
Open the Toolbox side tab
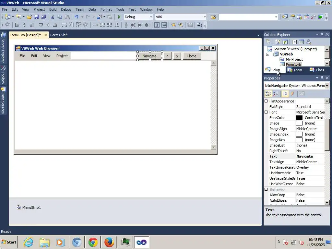[x=3, y=75]
